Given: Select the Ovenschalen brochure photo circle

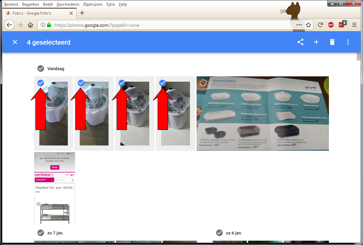Looking at the screenshot, I should pos(203,83).
